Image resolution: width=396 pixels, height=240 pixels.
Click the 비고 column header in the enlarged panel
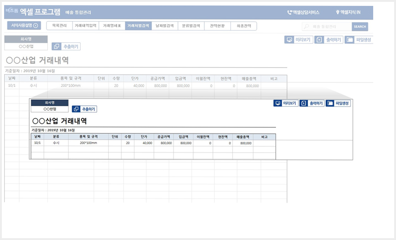(x=265, y=137)
